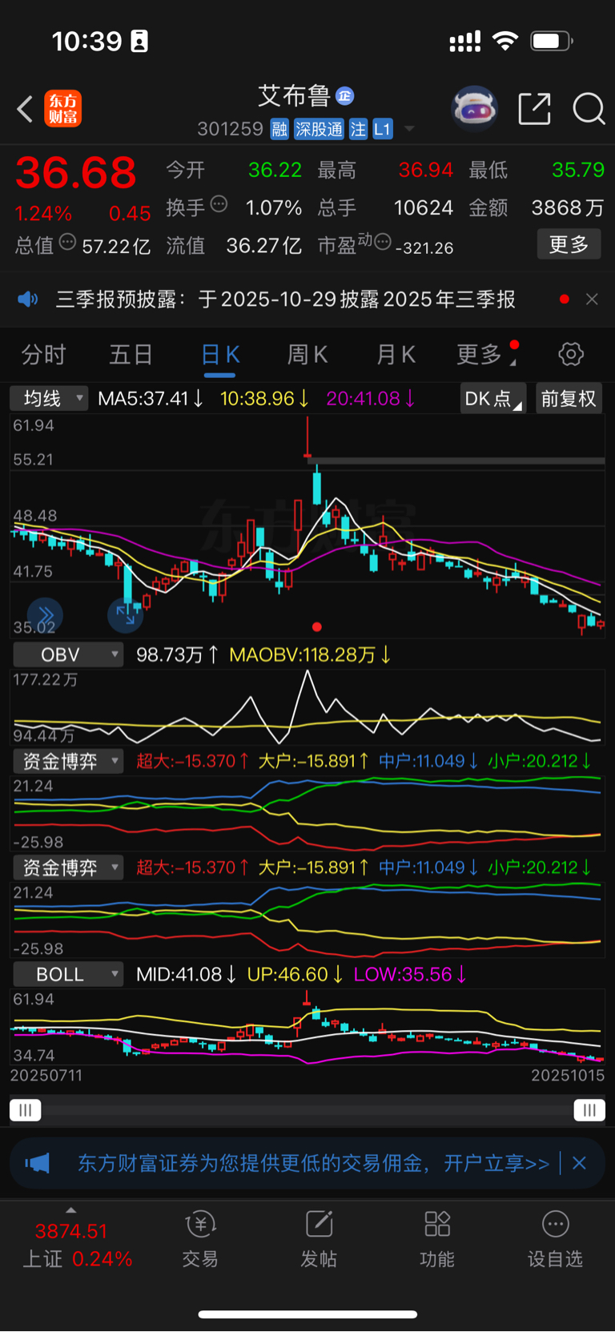This screenshot has width=615, height=1332.
Task: Tap the 东方财富 orange logo
Action: pyautogui.click(x=63, y=109)
